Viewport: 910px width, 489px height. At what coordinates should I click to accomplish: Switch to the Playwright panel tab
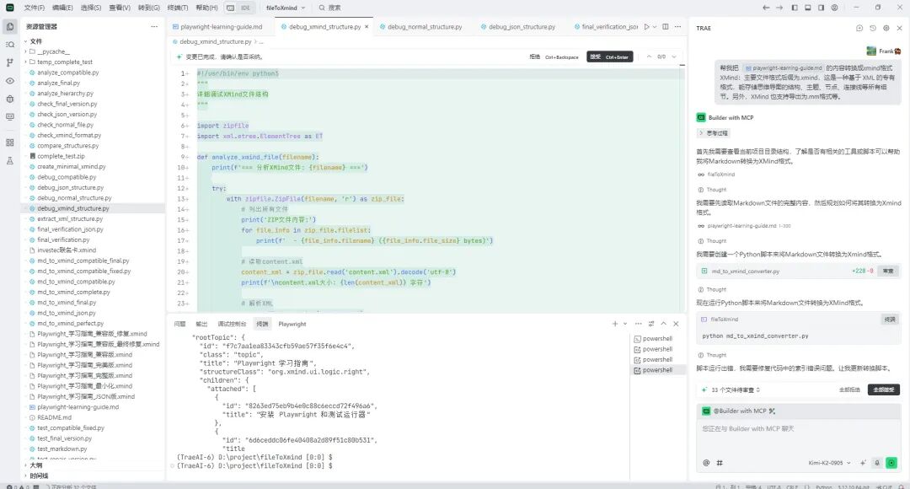[292, 324]
